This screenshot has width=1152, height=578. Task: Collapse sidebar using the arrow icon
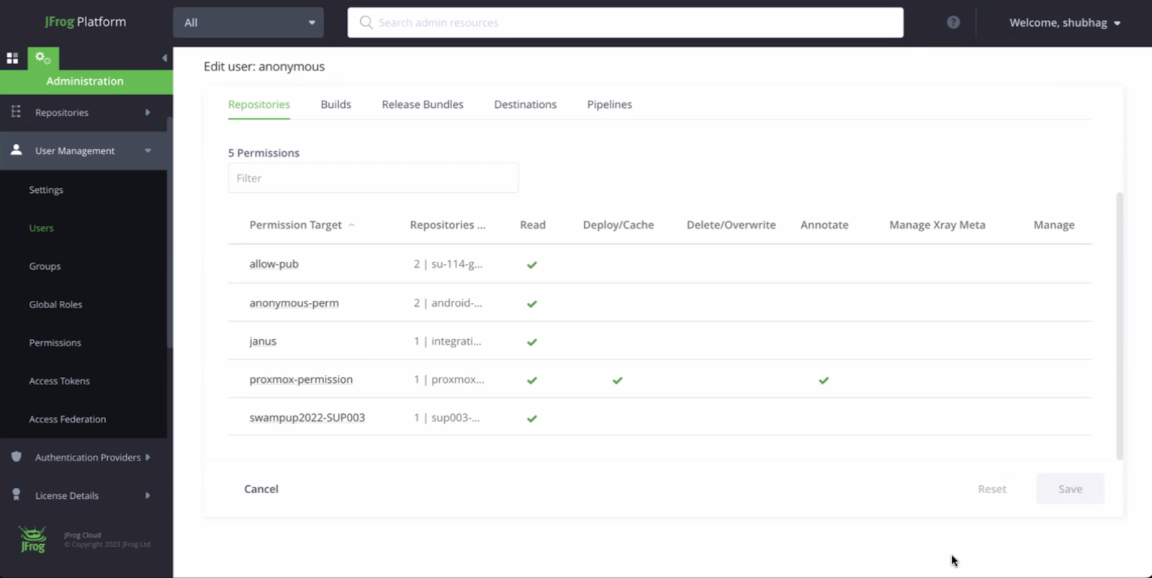pyautogui.click(x=164, y=58)
